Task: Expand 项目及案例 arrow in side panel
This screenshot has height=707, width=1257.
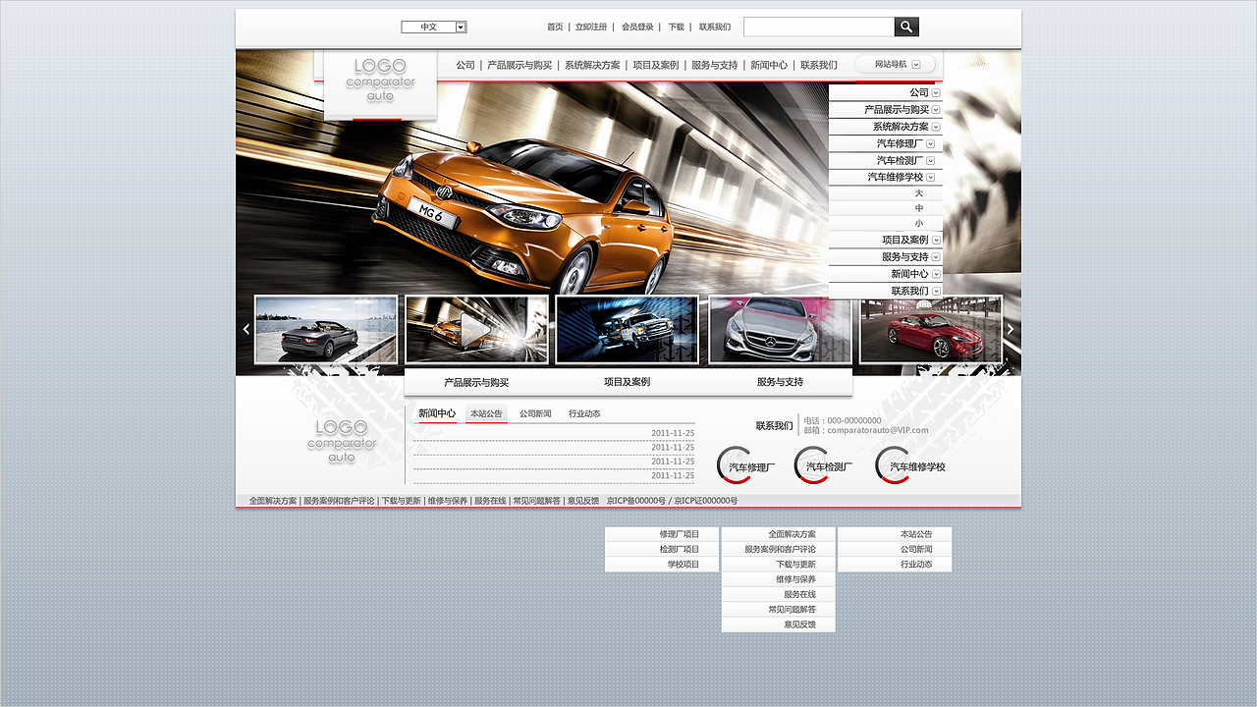Action: click(x=936, y=240)
